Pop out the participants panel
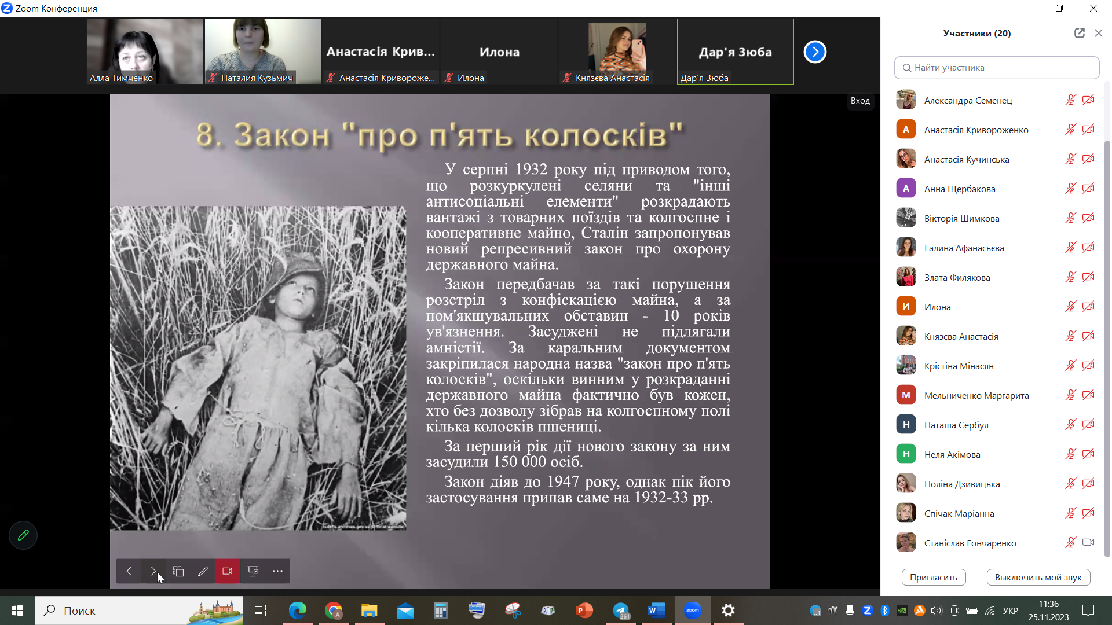This screenshot has height=625, width=1112. coord(1079,33)
